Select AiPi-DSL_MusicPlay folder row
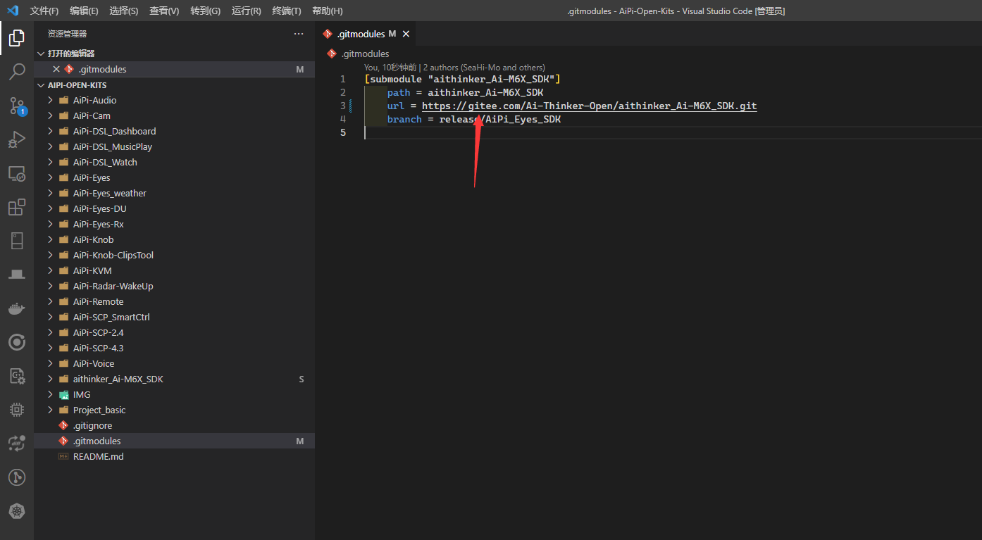 [x=174, y=146]
